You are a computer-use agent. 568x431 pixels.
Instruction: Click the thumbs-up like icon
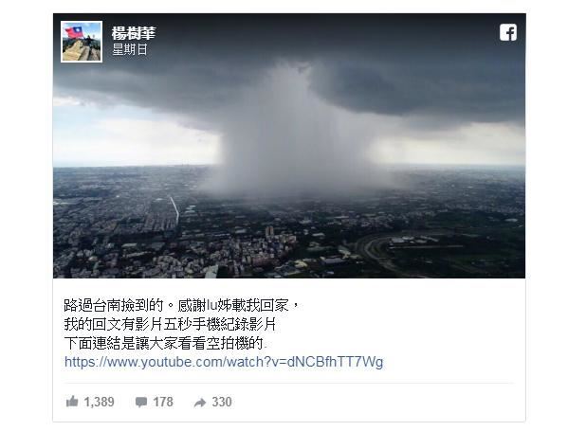[x=72, y=402]
